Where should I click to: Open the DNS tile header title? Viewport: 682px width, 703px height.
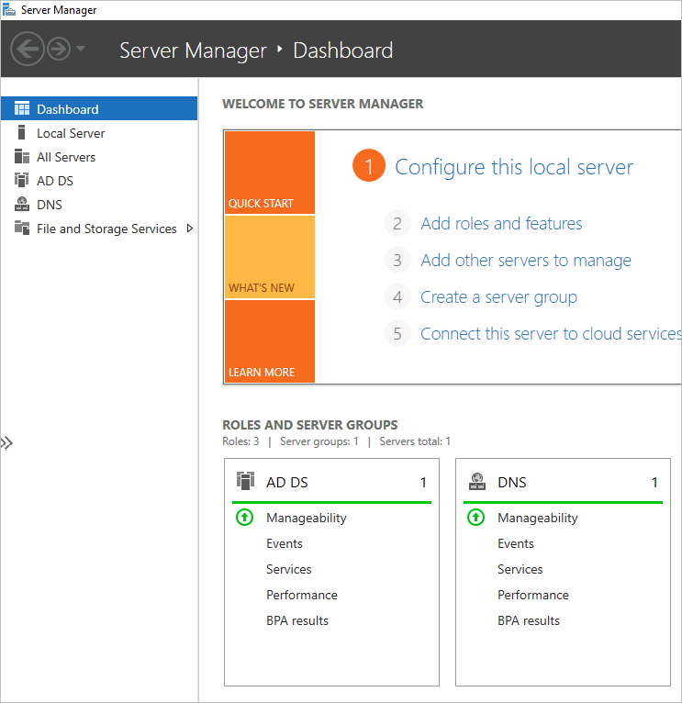pyautogui.click(x=512, y=483)
